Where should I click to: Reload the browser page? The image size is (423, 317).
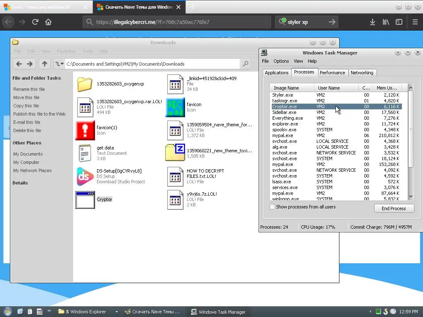click(x=35, y=22)
